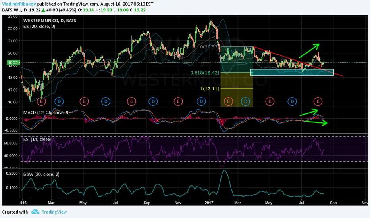Click the 2017 label on time axis
This screenshot has width=370, height=218.
(209, 203)
